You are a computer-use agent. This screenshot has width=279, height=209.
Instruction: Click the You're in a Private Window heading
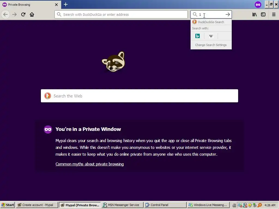point(88,129)
